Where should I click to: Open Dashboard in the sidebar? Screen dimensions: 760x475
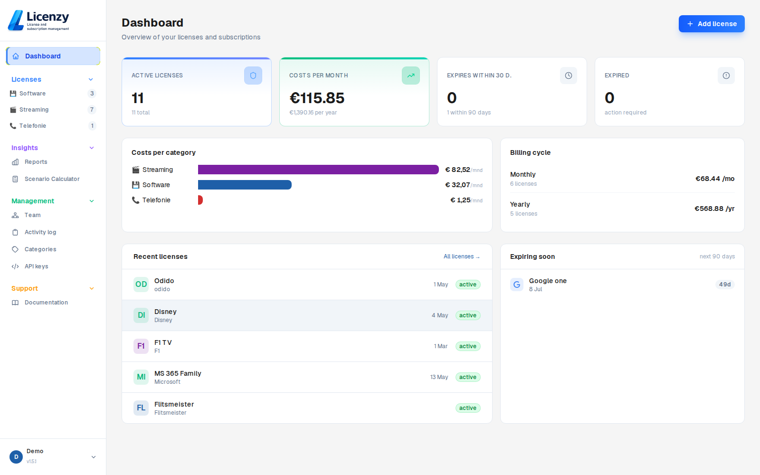pos(53,56)
